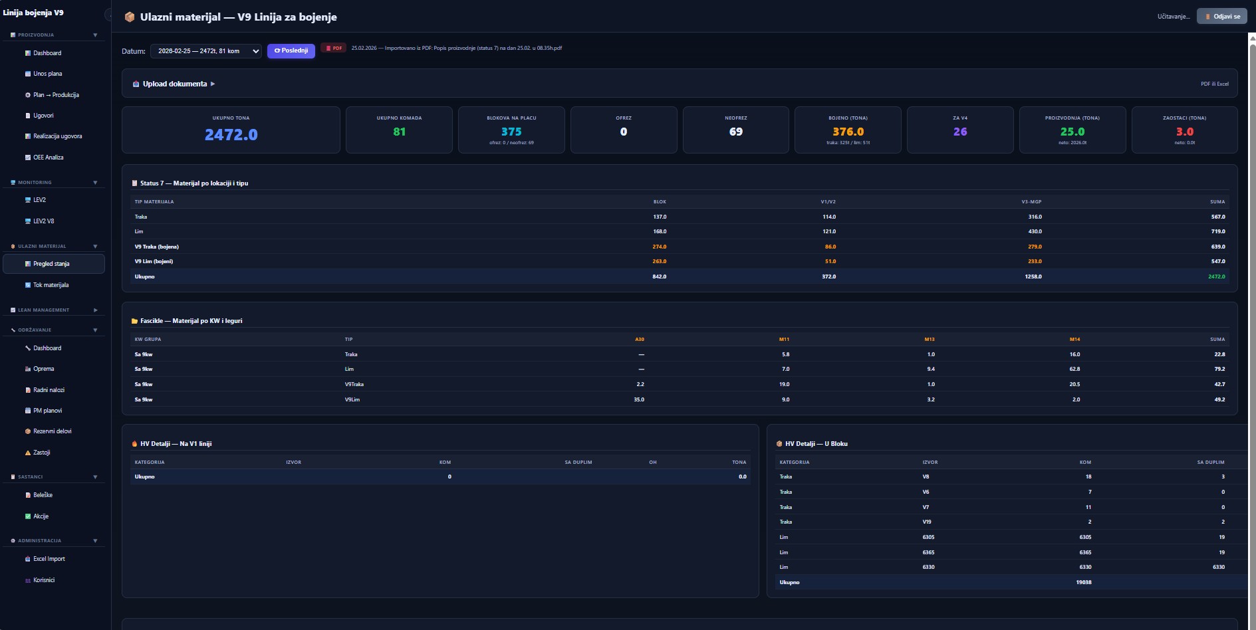
Task: Click the red PDF badge
Action: pos(334,48)
